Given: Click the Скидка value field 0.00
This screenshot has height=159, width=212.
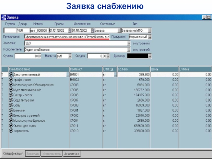Looking at the screenshot, I should 97,56.
